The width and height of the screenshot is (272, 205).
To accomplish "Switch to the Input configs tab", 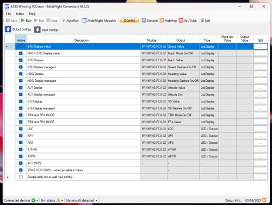I will (x=46, y=30).
